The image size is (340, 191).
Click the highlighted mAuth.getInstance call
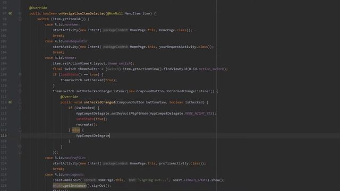tap(69, 186)
